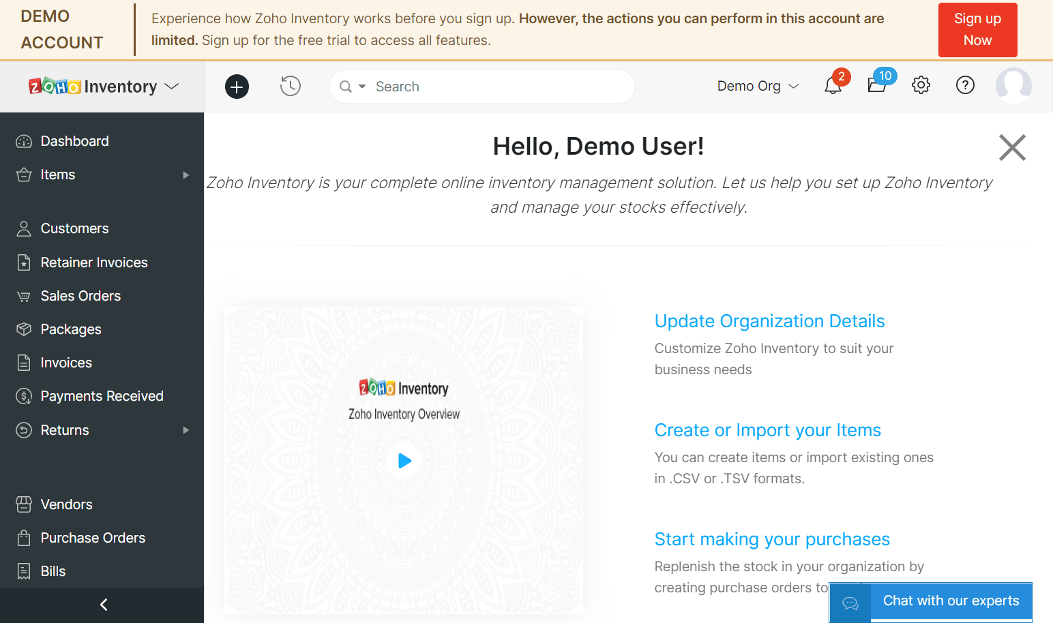Screen dimensions: 1053x623
Task: Click the Customers person icon
Action: click(x=24, y=228)
